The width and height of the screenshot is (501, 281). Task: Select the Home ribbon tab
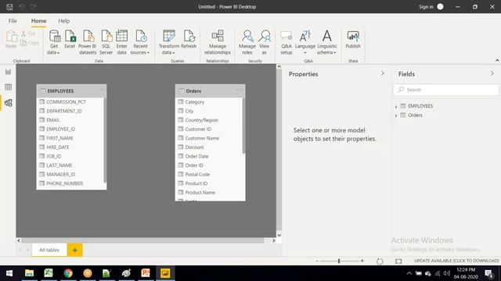click(x=38, y=21)
